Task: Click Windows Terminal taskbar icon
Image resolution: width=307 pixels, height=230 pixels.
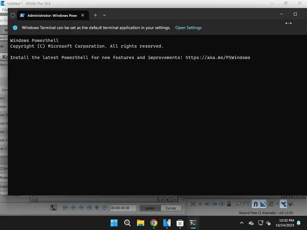Action: pos(193,223)
